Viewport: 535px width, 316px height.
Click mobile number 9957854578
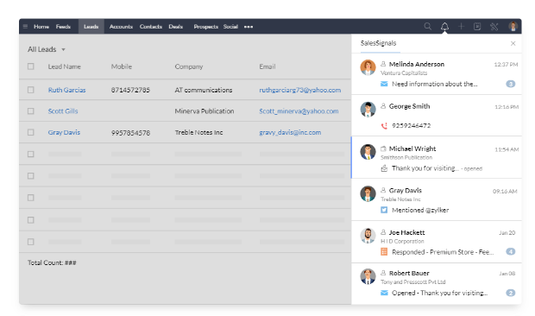[x=130, y=133]
